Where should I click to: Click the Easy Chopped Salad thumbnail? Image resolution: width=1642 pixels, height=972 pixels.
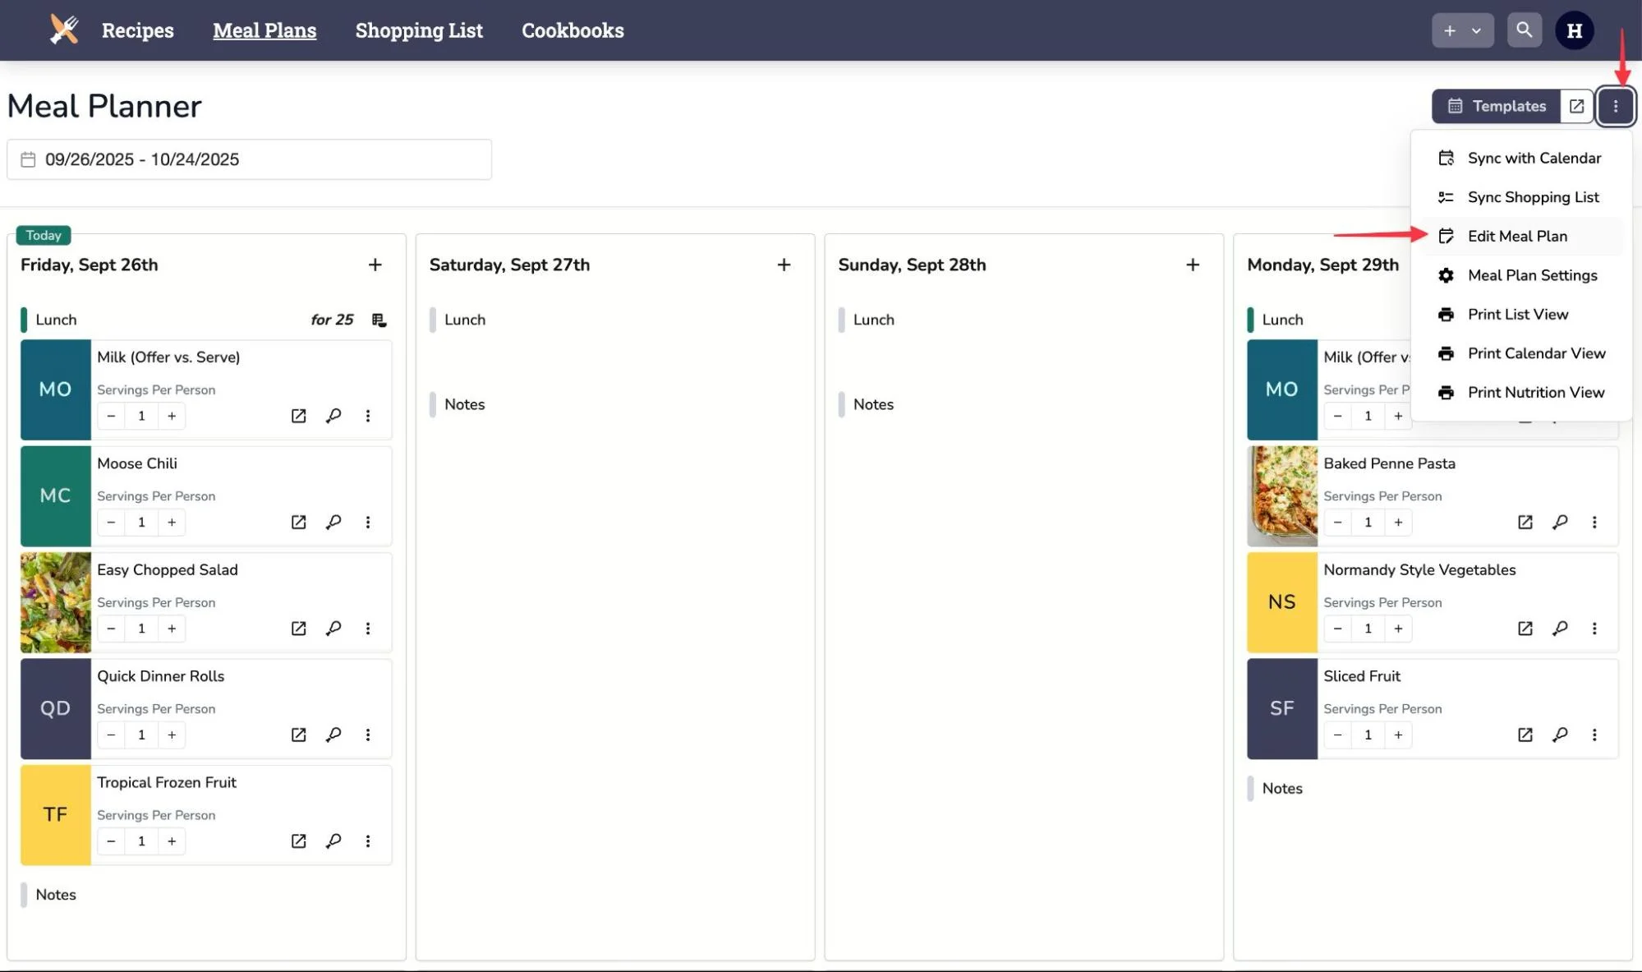pyautogui.click(x=55, y=602)
